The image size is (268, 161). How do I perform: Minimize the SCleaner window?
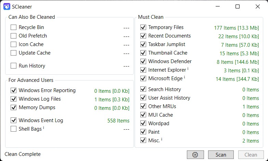[x=217, y=7]
